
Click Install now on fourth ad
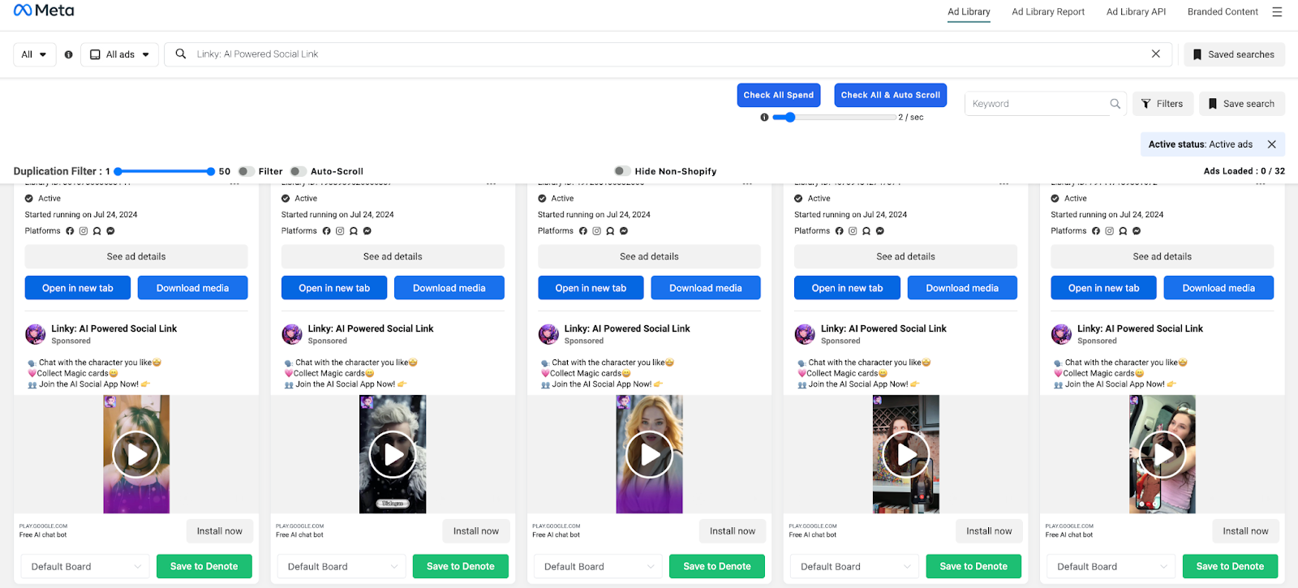[x=989, y=531]
